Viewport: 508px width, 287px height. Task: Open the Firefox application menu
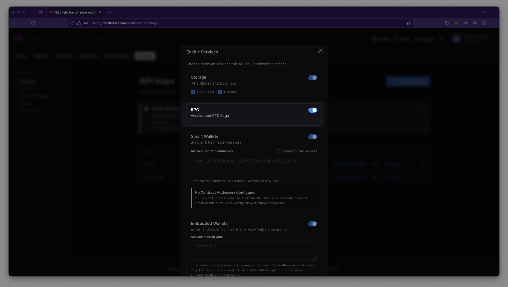493,23
